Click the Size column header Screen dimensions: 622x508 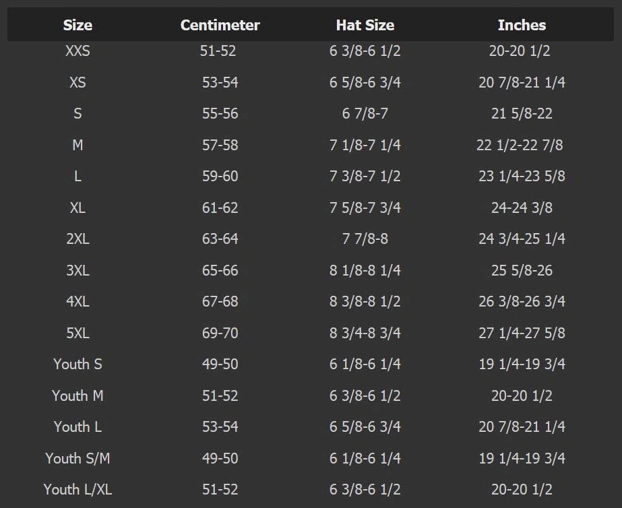(77, 25)
